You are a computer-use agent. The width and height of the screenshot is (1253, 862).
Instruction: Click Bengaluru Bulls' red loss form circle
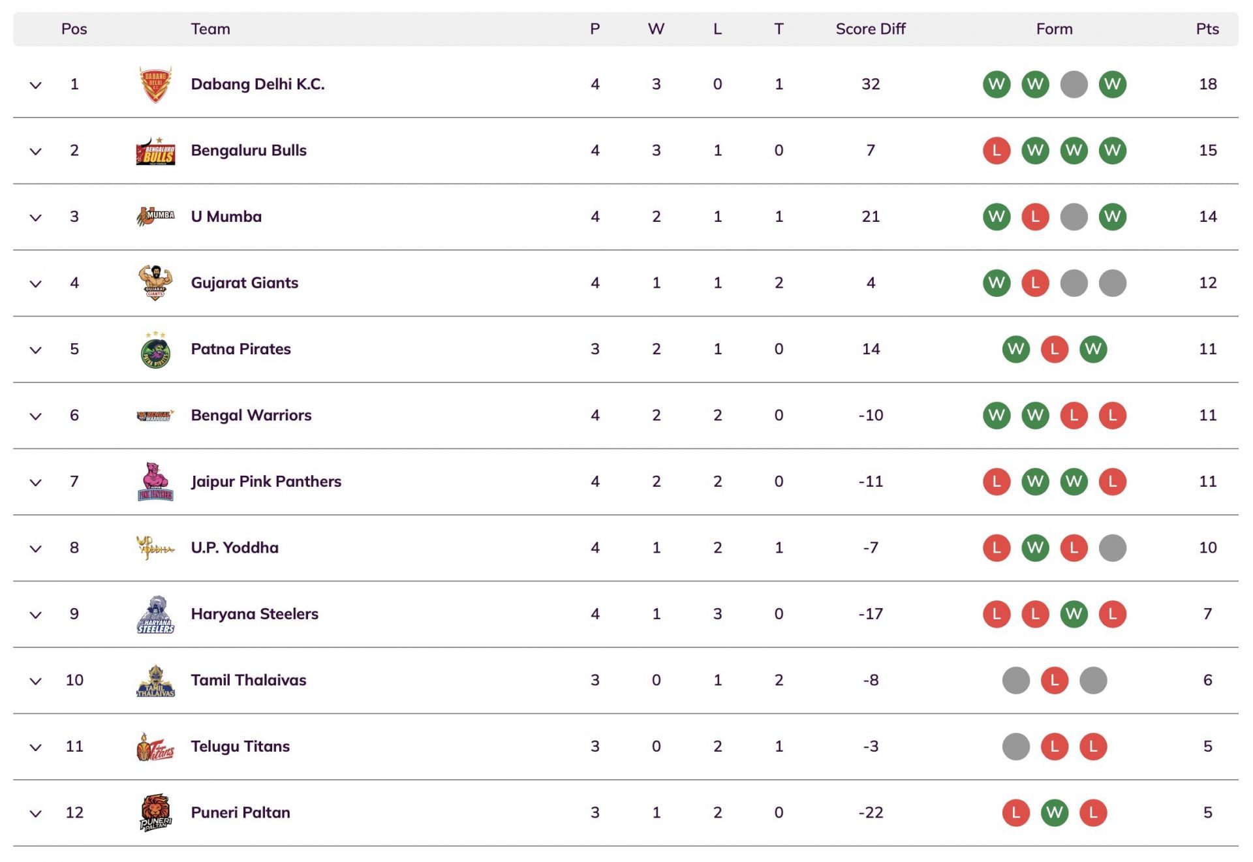coord(996,151)
